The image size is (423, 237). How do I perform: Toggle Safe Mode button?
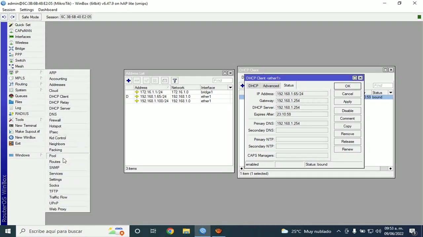pos(30,17)
